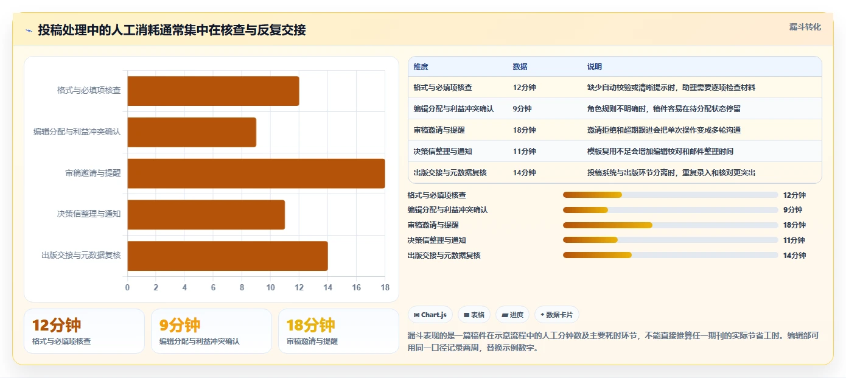
Task: Click the footer note starting 漏斗表现的是
Action: point(614,341)
